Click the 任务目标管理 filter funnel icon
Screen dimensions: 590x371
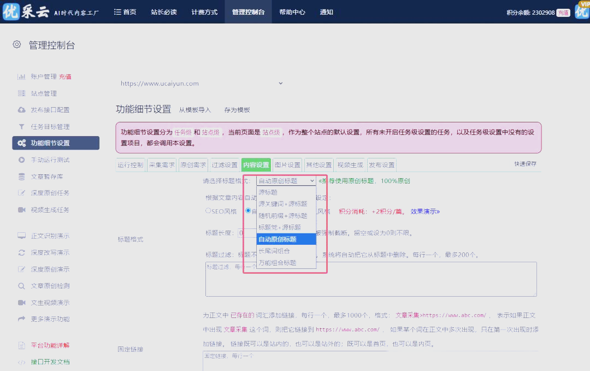point(21,127)
